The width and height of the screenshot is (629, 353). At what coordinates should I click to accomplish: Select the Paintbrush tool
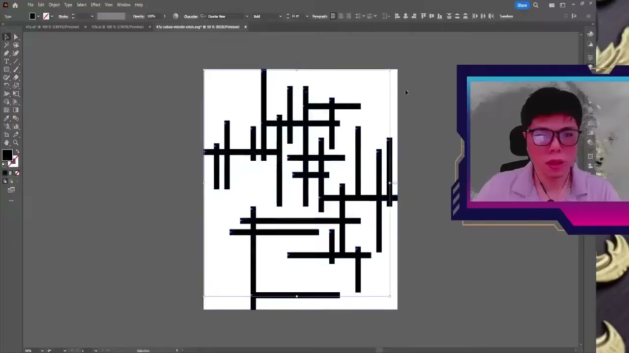[x=16, y=69]
